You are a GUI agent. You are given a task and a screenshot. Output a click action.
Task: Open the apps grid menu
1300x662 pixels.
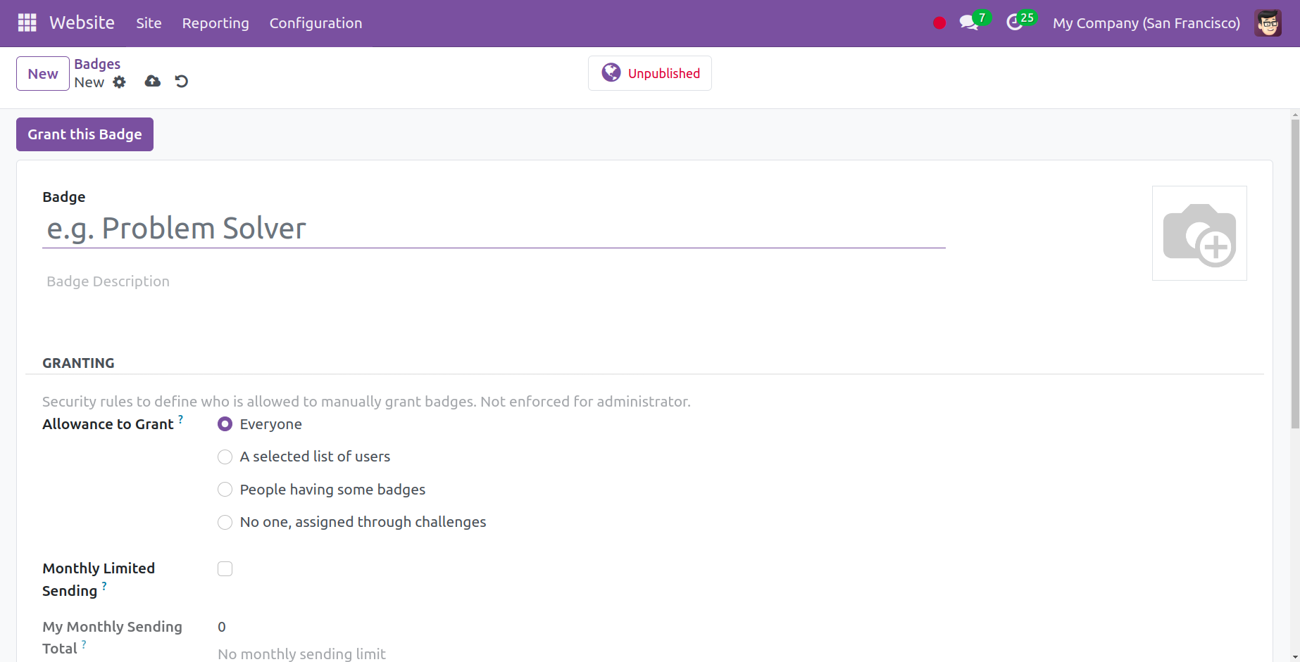pos(27,23)
